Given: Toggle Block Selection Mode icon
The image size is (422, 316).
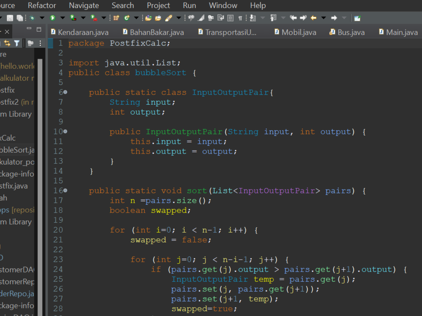Looking at the screenshot, I should 230,18.
